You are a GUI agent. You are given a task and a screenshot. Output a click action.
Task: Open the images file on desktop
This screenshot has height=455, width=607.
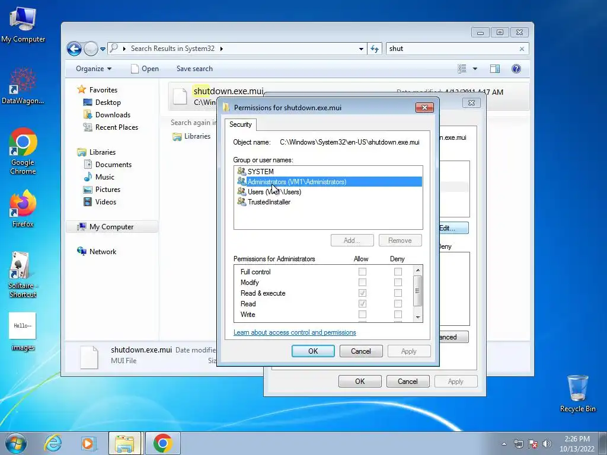(x=23, y=332)
